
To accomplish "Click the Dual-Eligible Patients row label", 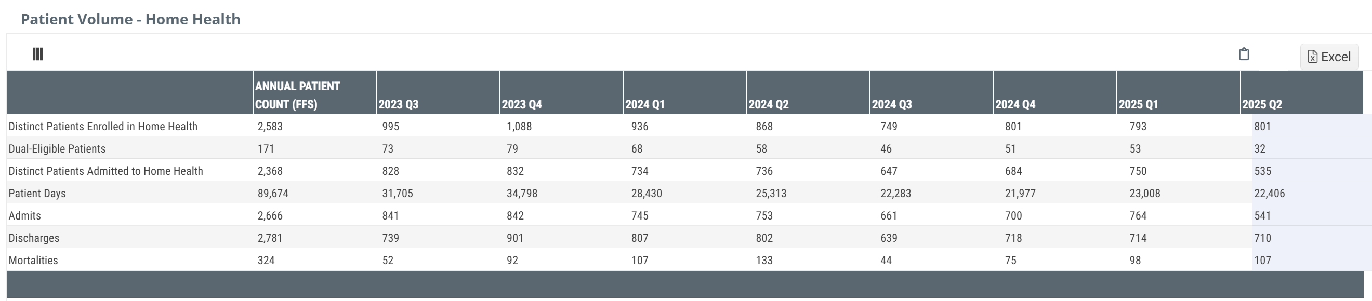I will click(57, 149).
